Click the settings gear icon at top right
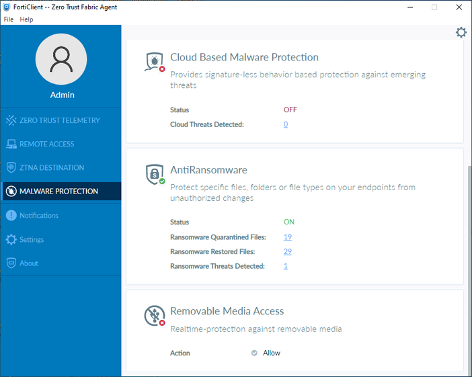Viewport: 472px width, 377px height. [461, 32]
